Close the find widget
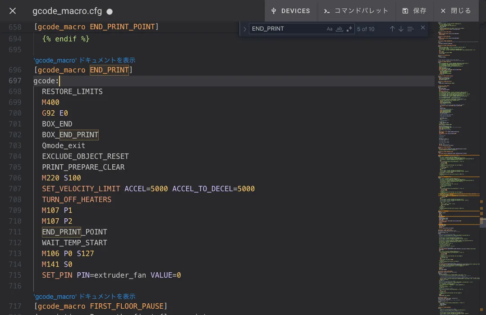This screenshot has height=315, width=486. (x=423, y=28)
